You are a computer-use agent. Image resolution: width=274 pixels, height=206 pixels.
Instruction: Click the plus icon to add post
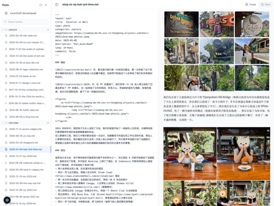[x=46, y=5]
